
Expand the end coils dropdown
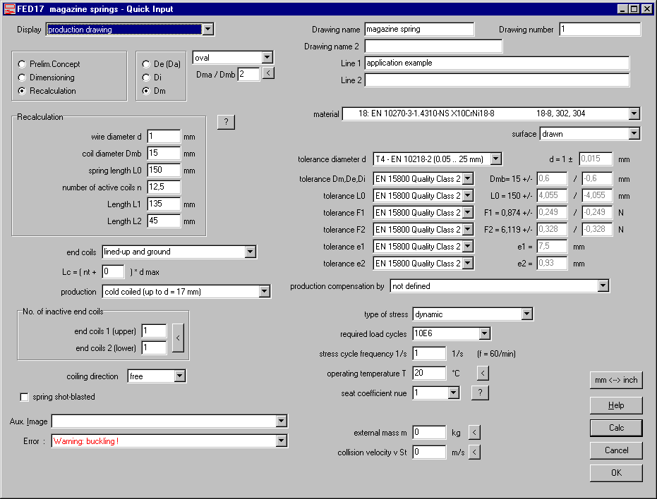[x=250, y=252]
